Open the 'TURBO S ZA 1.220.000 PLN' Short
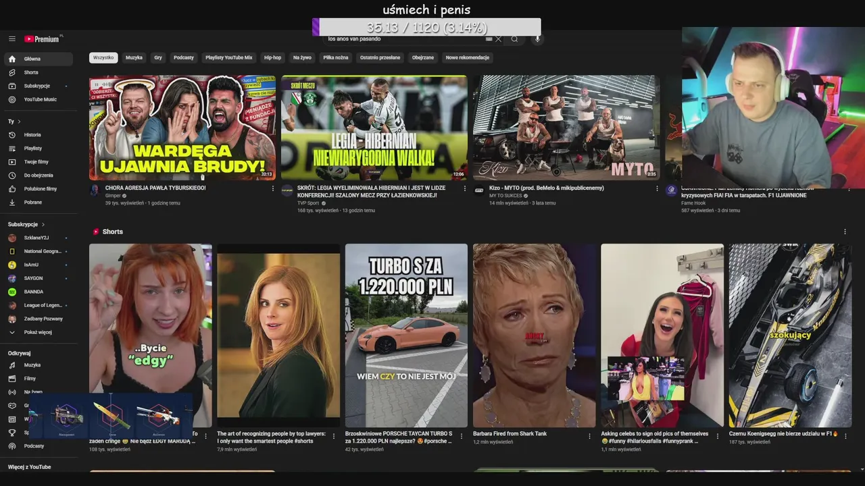Image resolution: width=865 pixels, height=486 pixels. pos(406,335)
